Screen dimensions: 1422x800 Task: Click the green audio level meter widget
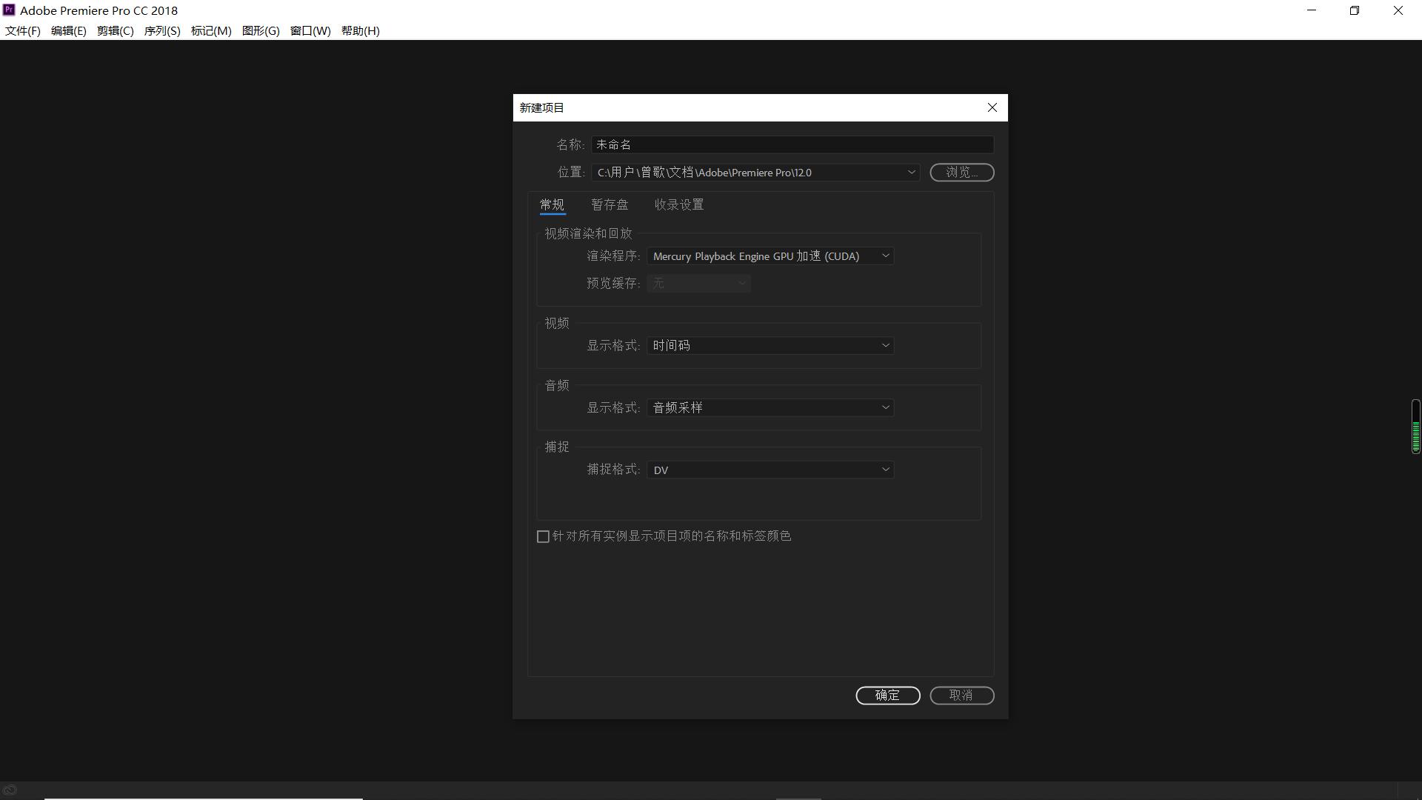click(x=1415, y=427)
